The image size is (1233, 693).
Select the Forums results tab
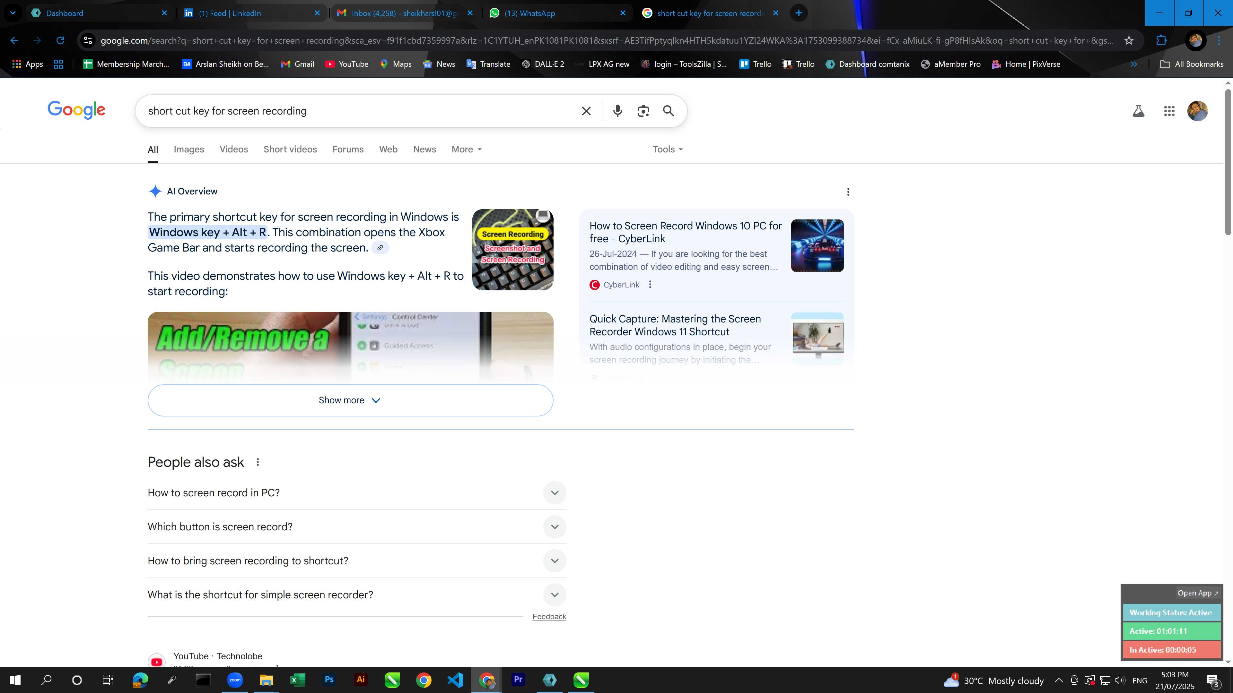[x=348, y=149]
